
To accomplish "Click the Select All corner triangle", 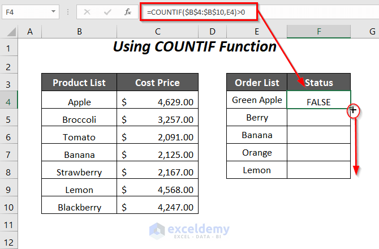I will coord(10,32).
